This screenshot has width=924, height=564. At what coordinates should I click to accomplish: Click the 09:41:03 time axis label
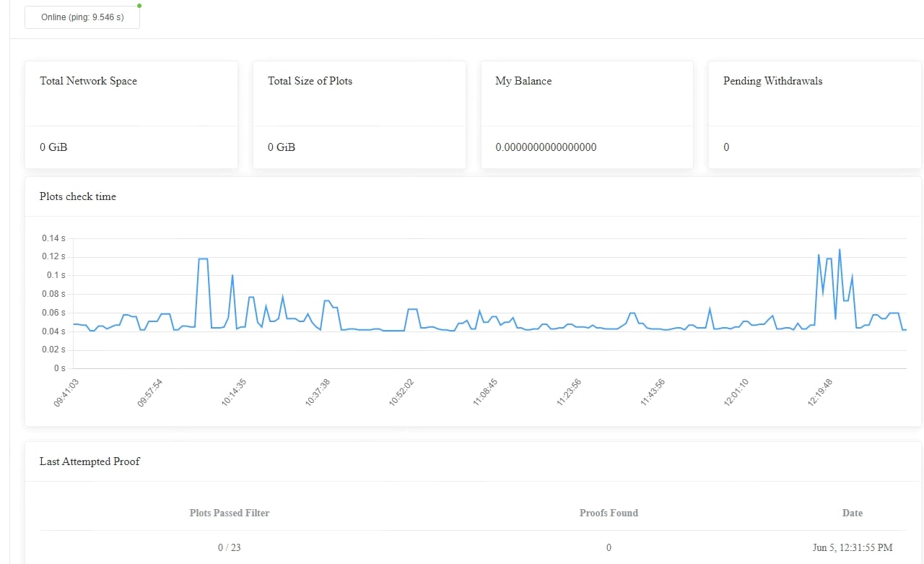(x=66, y=393)
